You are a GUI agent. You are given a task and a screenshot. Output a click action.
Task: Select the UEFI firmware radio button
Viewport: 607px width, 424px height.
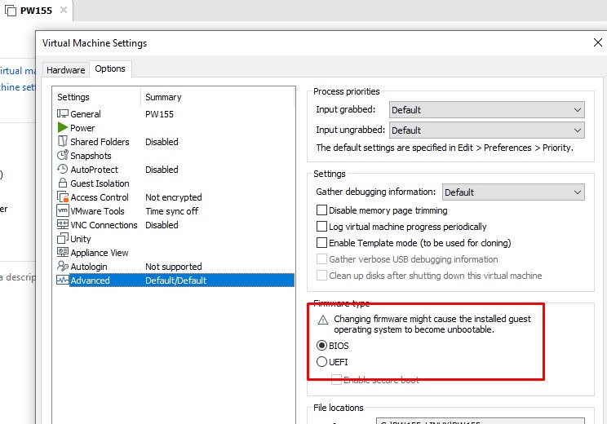click(321, 362)
